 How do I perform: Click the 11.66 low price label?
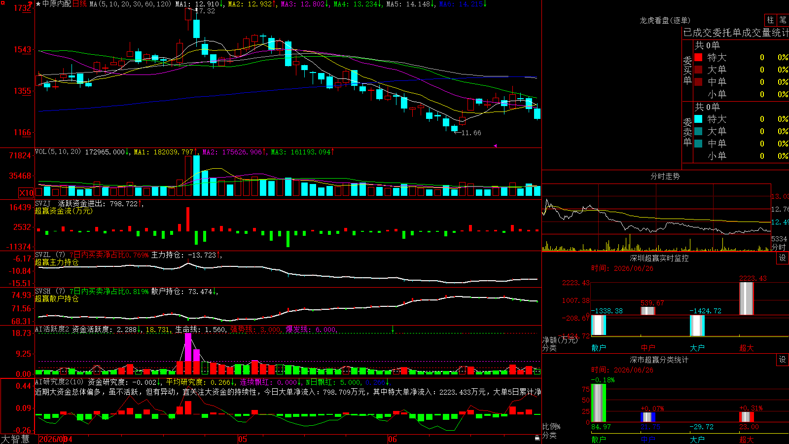(471, 133)
